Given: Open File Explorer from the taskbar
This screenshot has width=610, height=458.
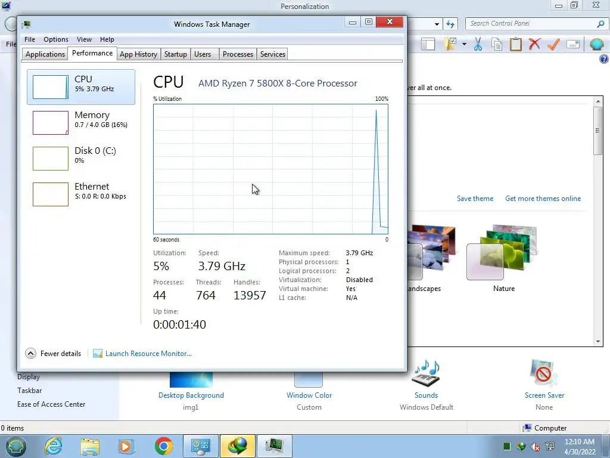Looking at the screenshot, I should (90, 446).
